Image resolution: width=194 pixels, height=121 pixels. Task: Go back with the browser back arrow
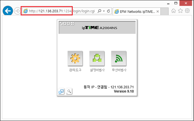pyautogui.click(x=8, y=11)
